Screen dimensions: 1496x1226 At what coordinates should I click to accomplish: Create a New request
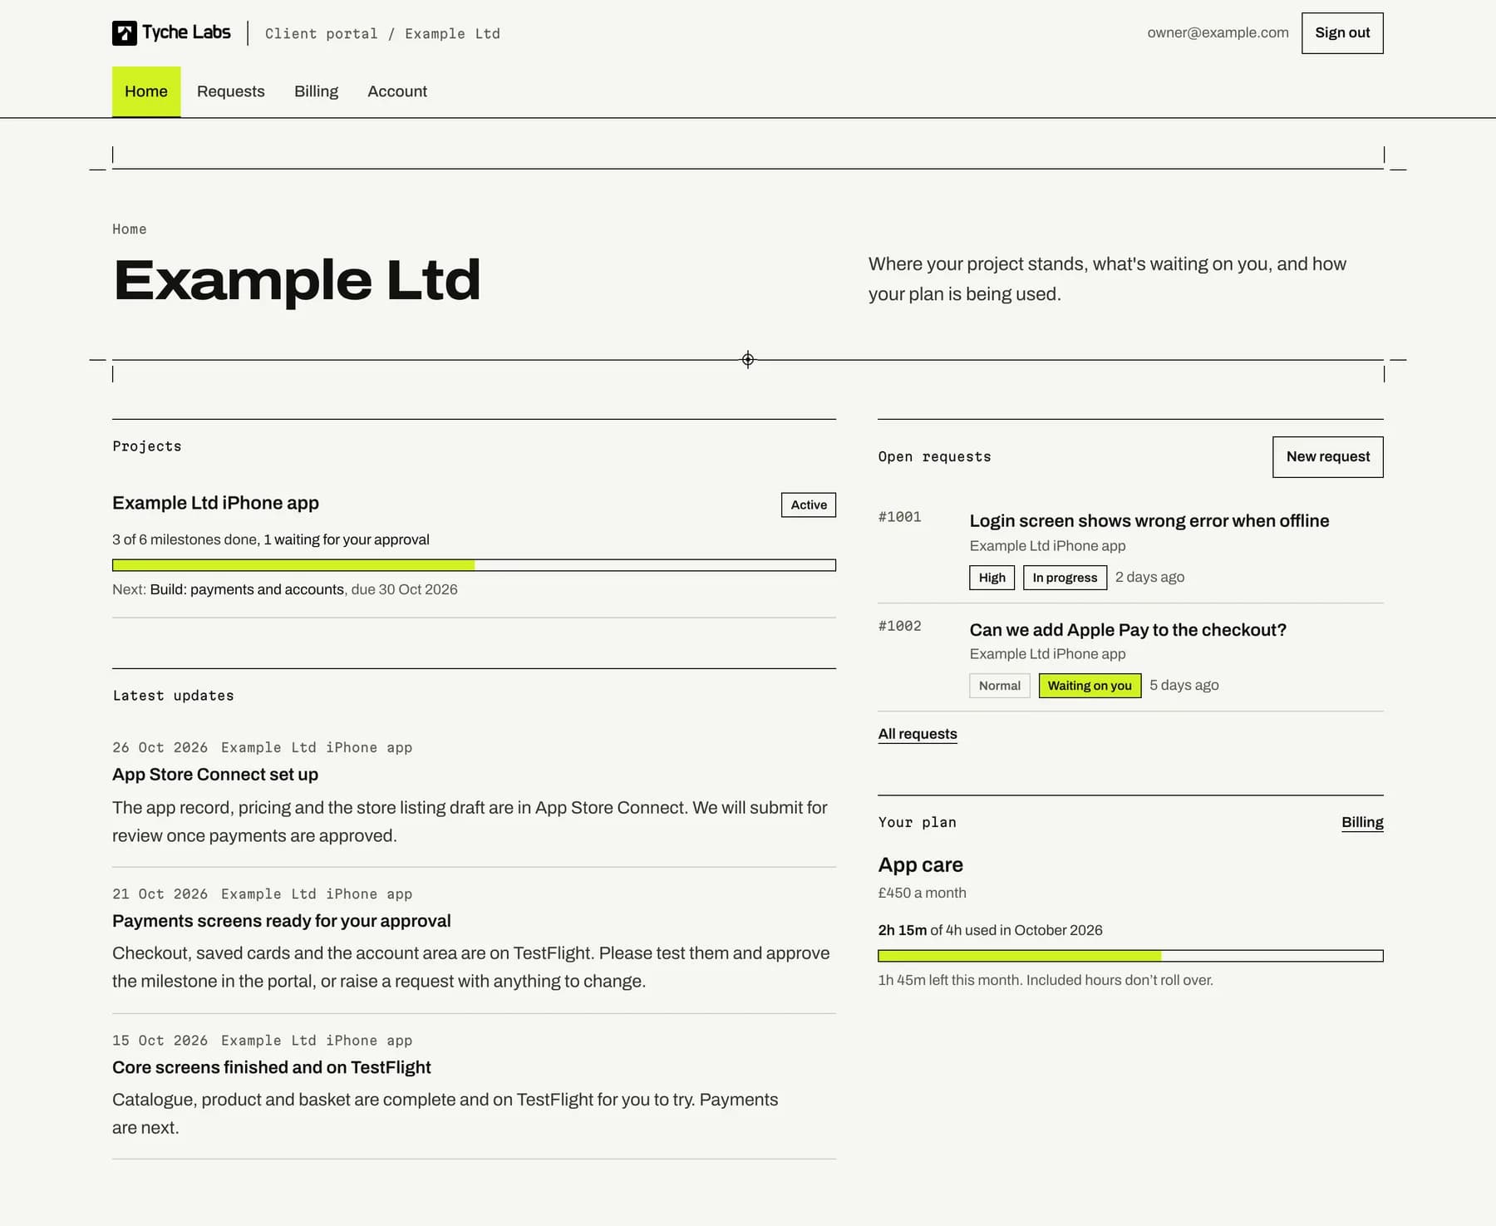point(1328,456)
